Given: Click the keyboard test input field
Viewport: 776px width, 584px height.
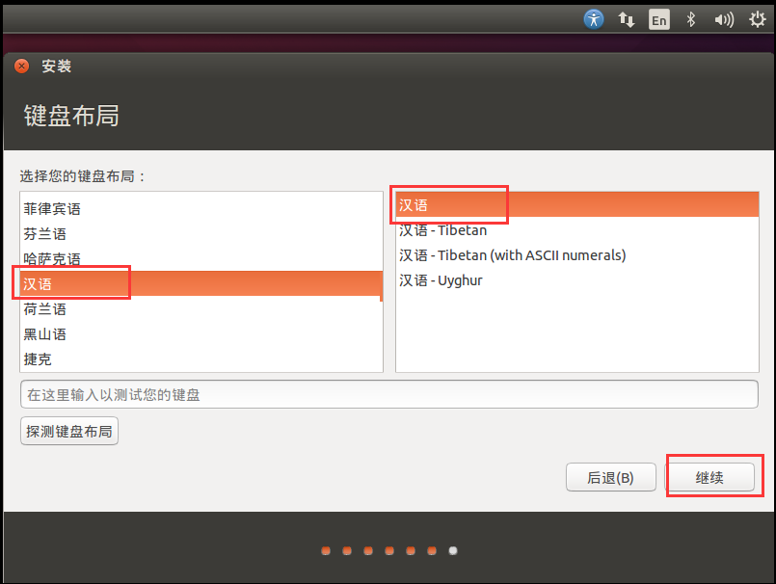Looking at the screenshot, I should click(x=389, y=394).
